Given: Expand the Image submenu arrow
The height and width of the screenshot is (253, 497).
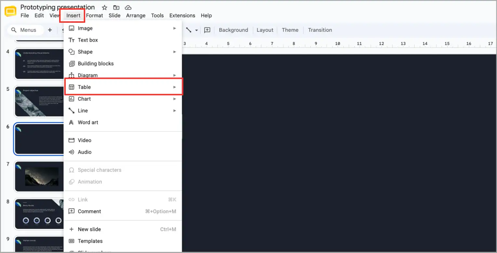Looking at the screenshot, I should (175, 28).
